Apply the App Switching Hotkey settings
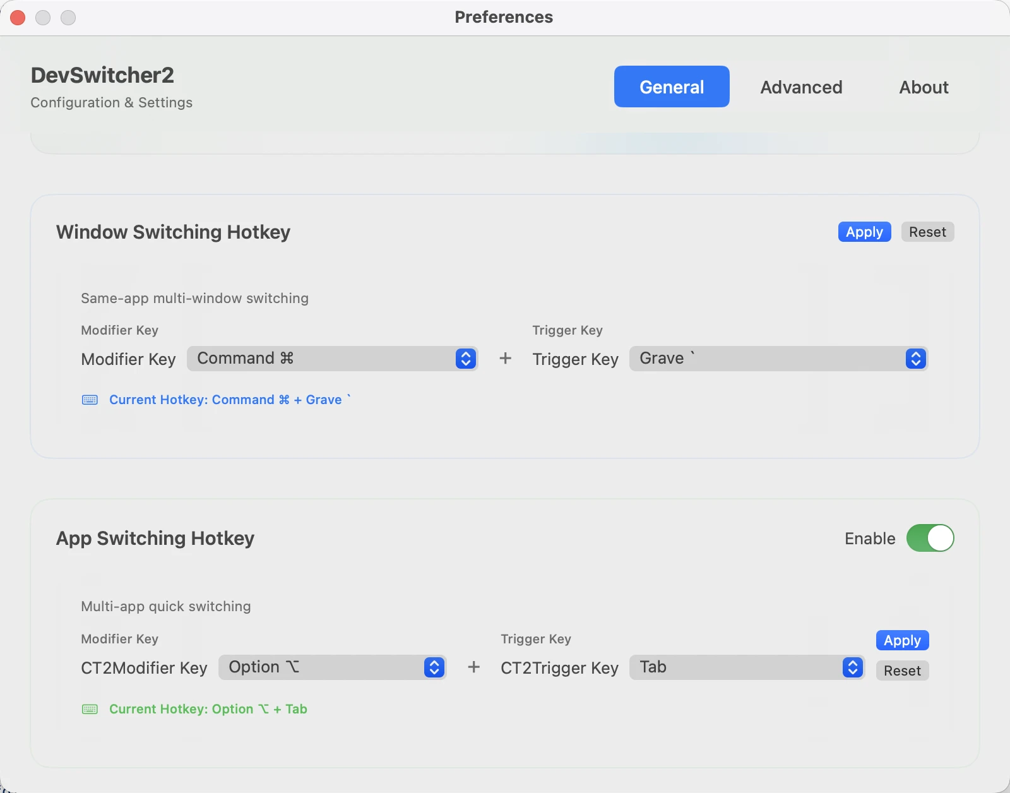The image size is (1010, 793). (901, 640)
